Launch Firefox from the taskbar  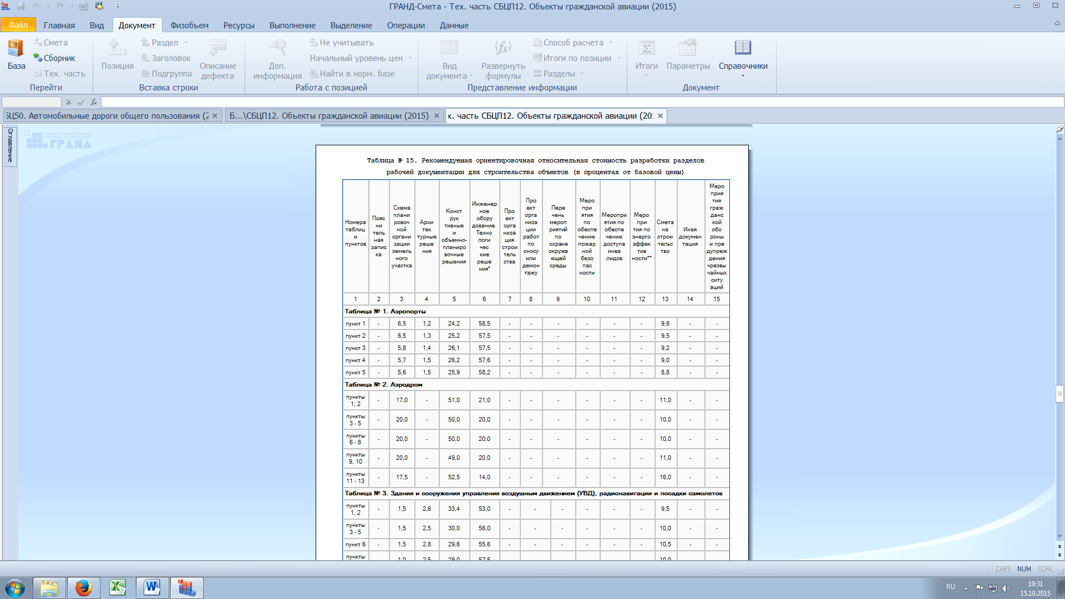[84, 588]
